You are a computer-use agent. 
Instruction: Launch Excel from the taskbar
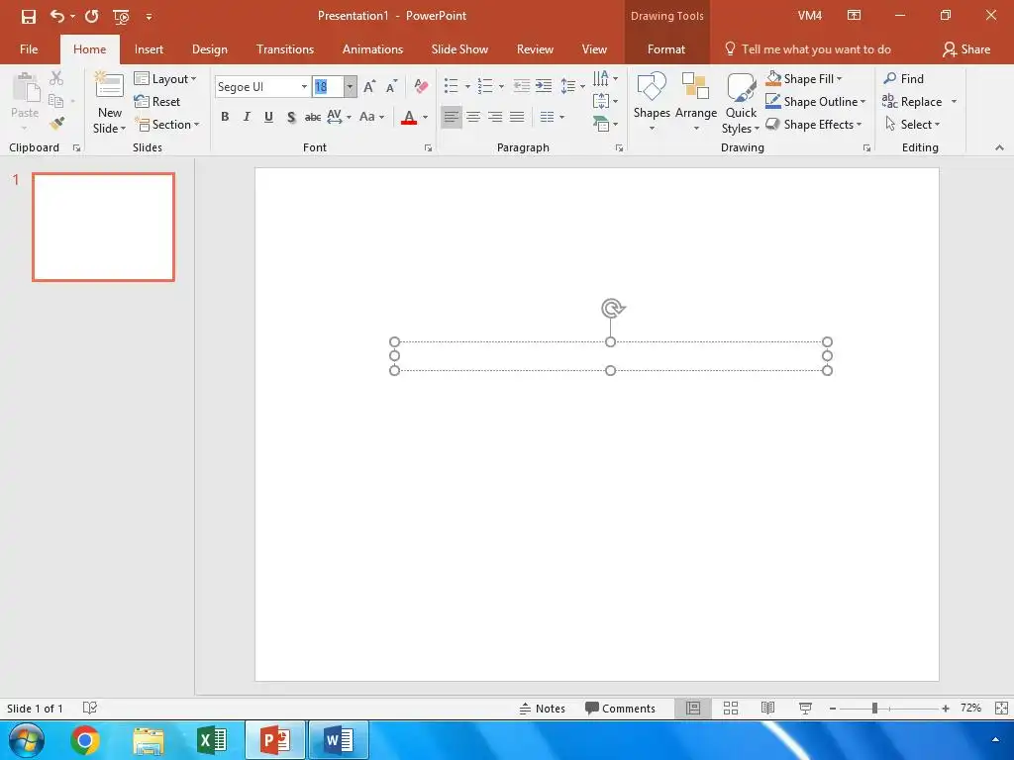(212, 740)
